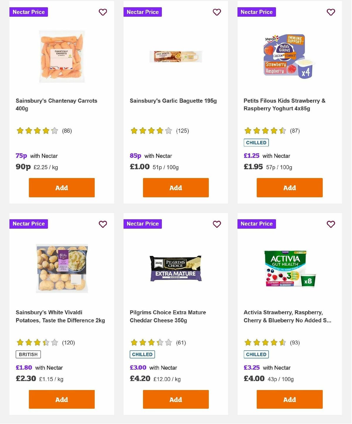
Task: Toggle favorite on Pilgrims Choice Extra Mature Cheddar
Action: [x=216, y=224]
